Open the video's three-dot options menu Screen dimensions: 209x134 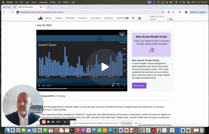click(124, 86)
